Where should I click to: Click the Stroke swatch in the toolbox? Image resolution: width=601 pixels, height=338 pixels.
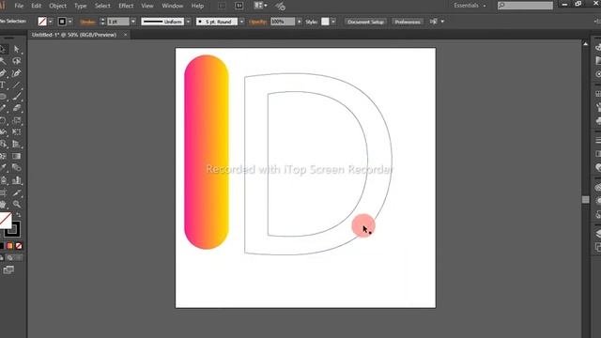click(x=13, y=229)
